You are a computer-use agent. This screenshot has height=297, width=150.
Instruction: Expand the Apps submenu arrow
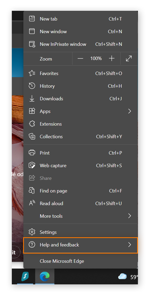click(130, 111)
